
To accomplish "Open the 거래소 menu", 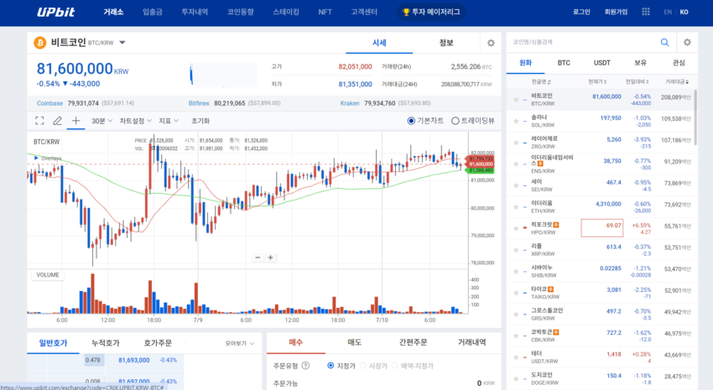I will click(x=113, y=12).
